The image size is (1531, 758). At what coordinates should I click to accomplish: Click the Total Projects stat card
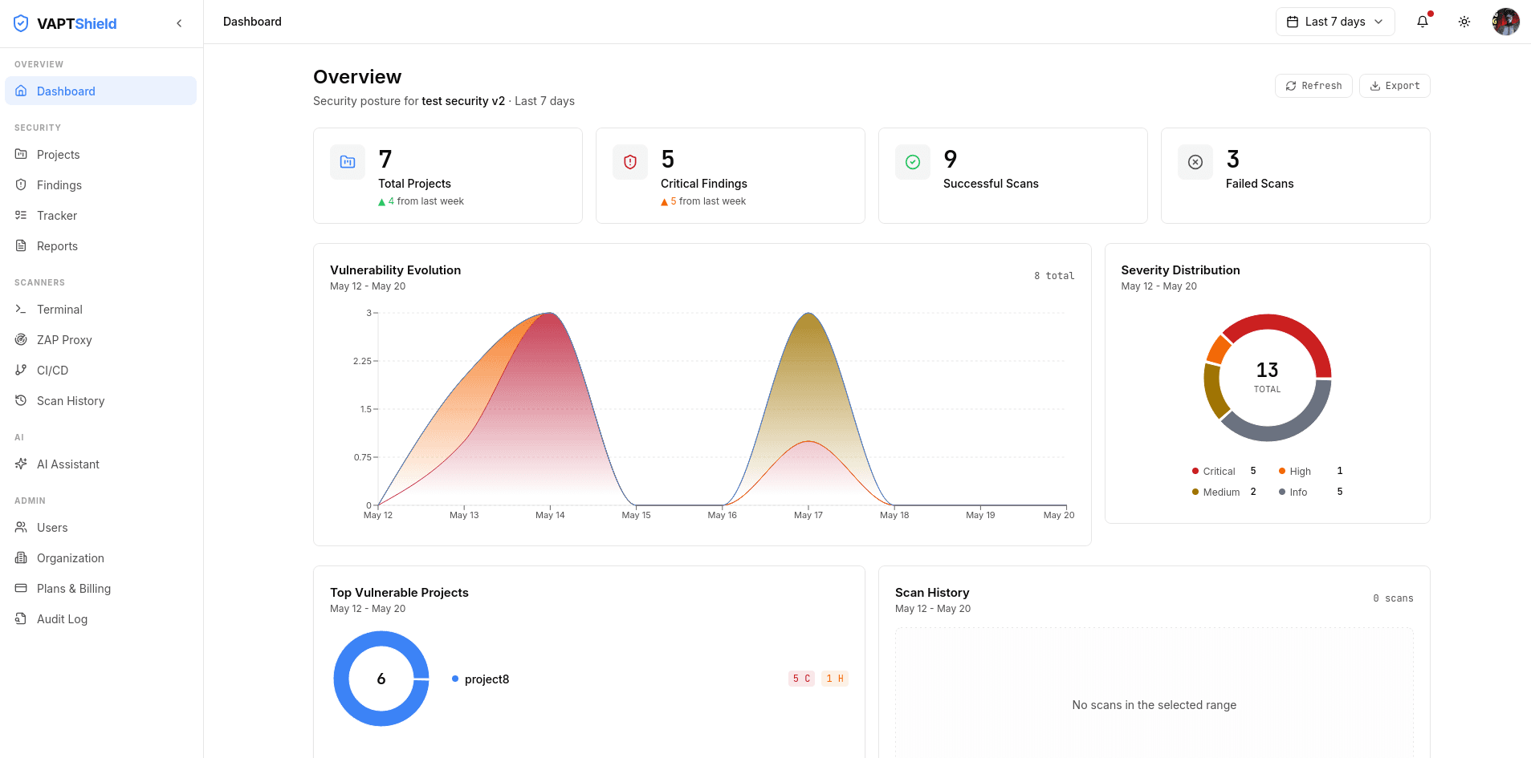click(x=448, y=176)
